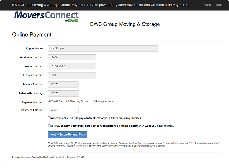Viewport: 229px width, 168px height.
Task: Click the Order Number field 1623-235-23
Action: pyautogui.click(x=72, y=66)
